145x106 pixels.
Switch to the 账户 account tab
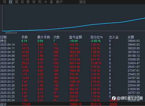point(59,2)
